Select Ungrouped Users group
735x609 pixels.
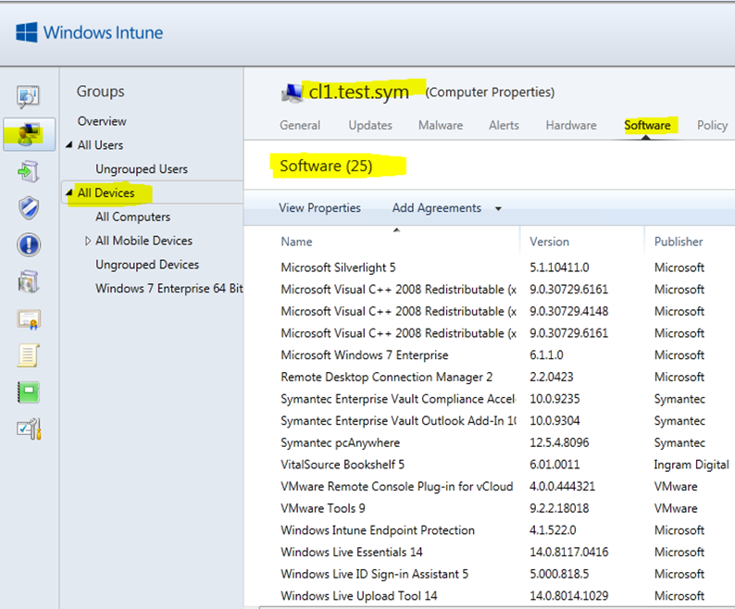click(142, 168)
